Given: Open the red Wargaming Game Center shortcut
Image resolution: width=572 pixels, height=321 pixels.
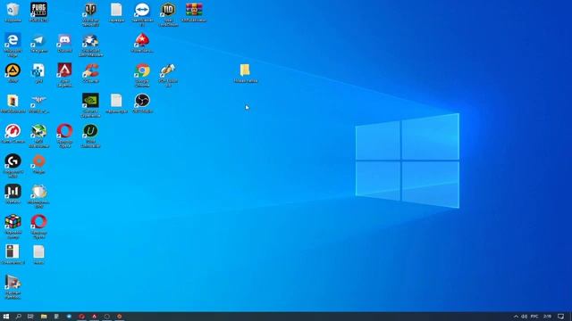Looking at the screenshot, I should point(13,131).
